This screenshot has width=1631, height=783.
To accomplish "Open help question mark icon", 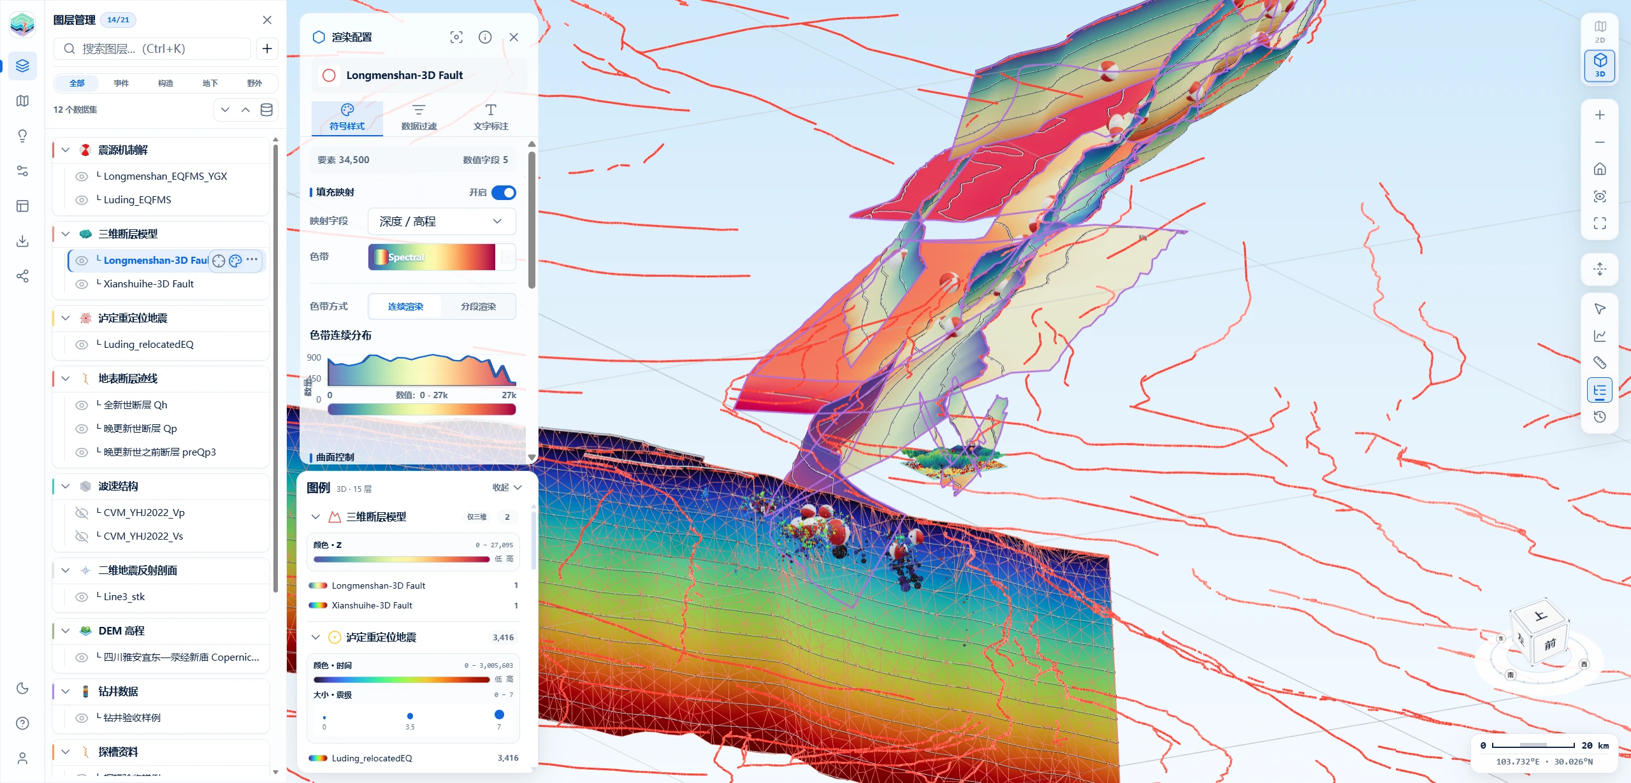I will tap(22, 723).
